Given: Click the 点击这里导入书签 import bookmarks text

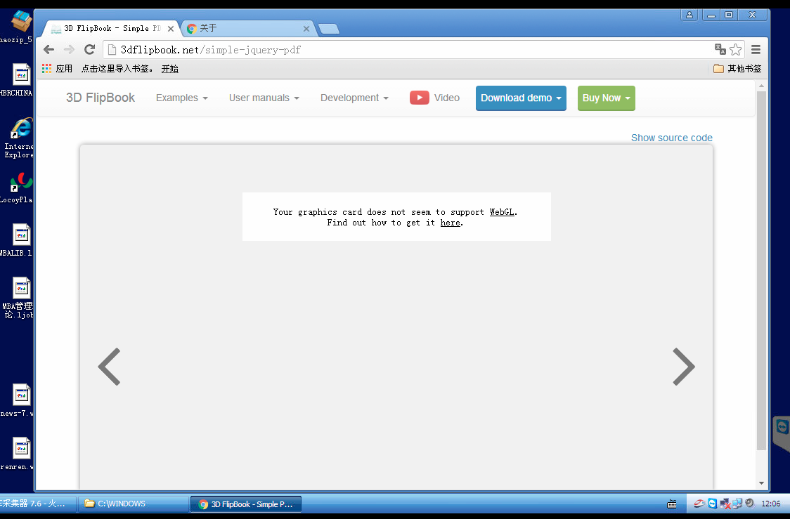Looking at the screenshot, I should (x=117, y=68).
